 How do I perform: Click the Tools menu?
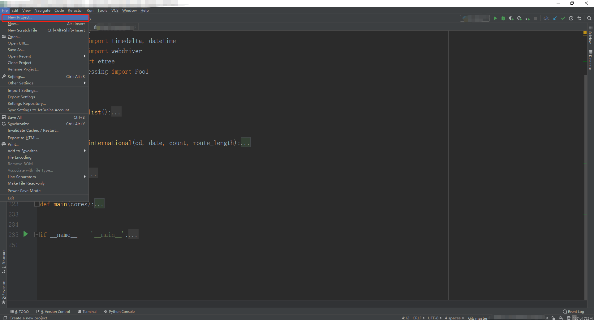pyautogui.click(x=102, y=11)
